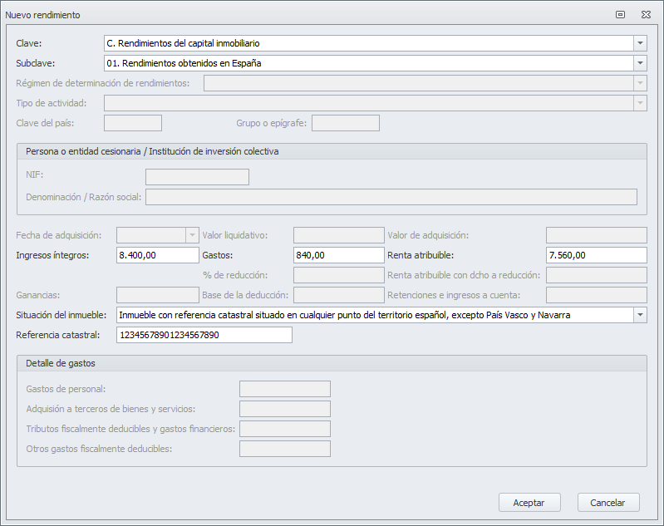Click the Ingresos íntegros field

[x=158, y=255]
